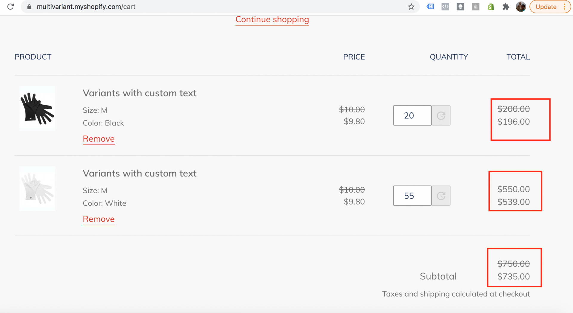The height and width of the screenshot is (313, 573).
Task: Open the white gloves product thumbnail
Action: [37, 189]
